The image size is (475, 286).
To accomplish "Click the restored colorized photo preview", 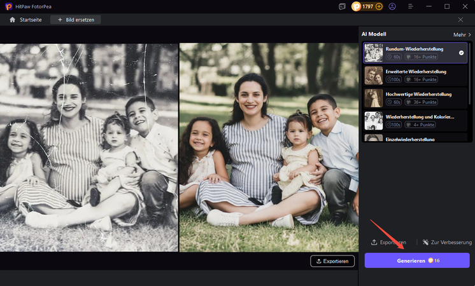I will 269,147.
